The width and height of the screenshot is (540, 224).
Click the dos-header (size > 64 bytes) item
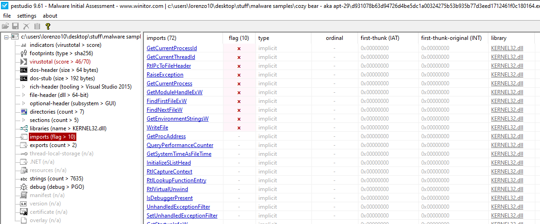point(64,70)
